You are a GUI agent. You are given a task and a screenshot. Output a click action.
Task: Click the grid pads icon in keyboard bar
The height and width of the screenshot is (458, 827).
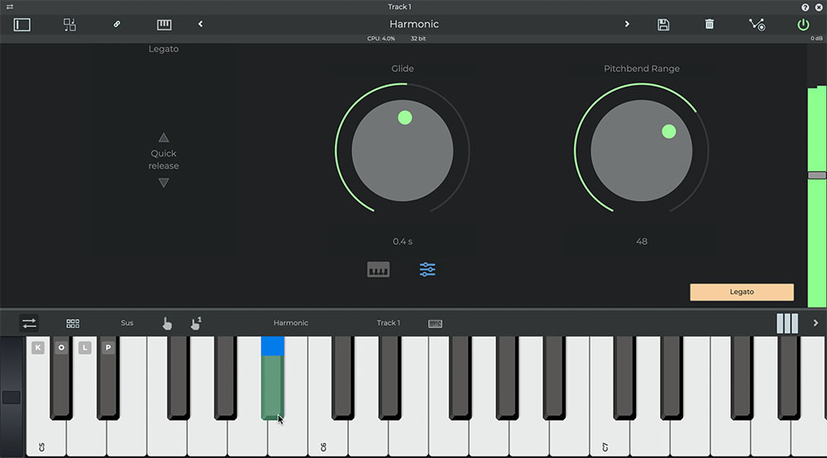pyautogui.click(x=73, y=323)
